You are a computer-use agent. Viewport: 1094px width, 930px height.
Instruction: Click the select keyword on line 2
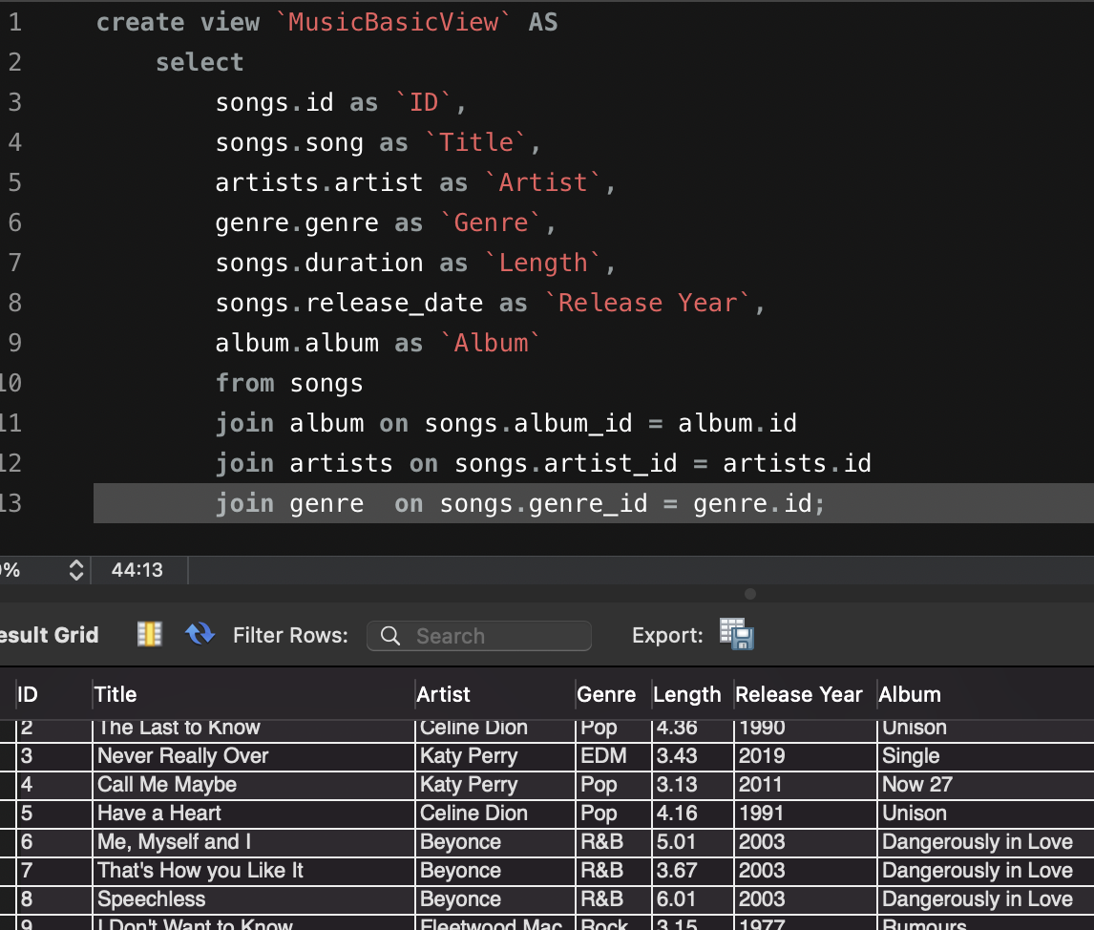click(200, 62)
